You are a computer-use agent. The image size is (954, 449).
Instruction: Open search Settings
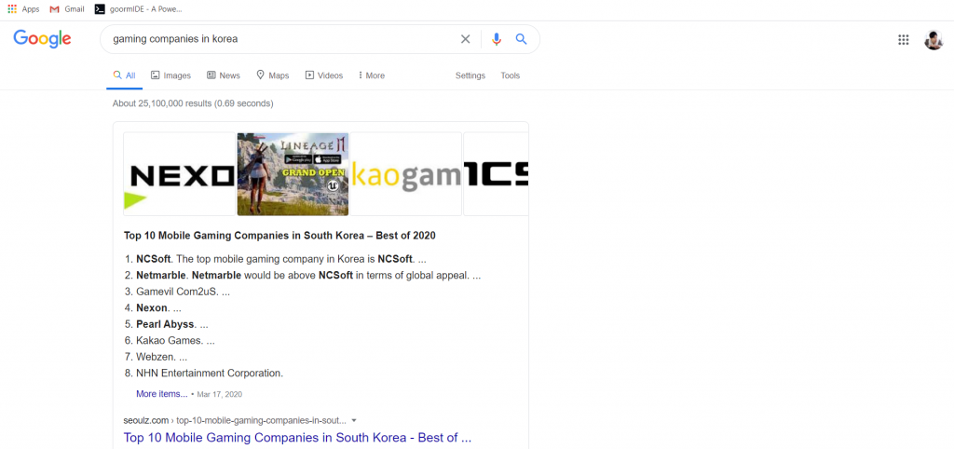(470, 75)
